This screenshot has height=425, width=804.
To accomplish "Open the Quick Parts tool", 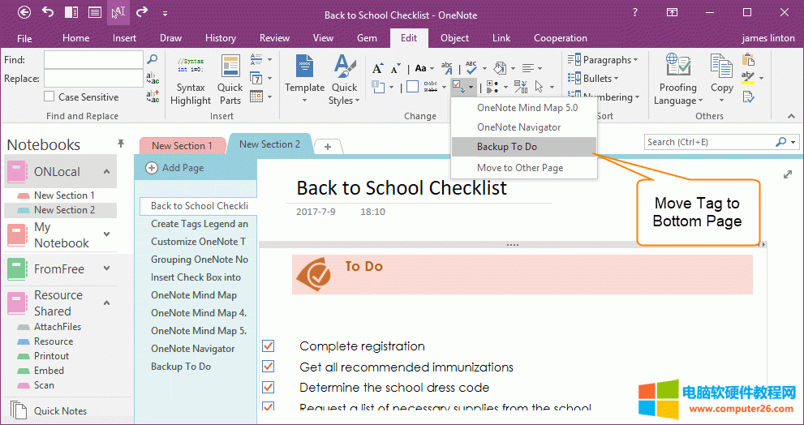I will pyautogui.click(x=230, y=80).
